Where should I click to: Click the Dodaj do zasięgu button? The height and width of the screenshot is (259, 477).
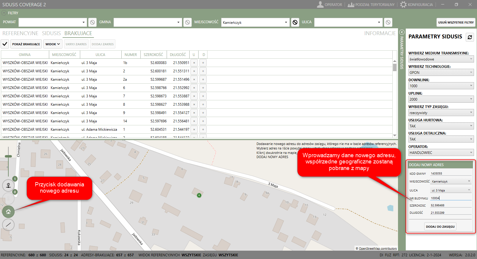click(440, 227)
